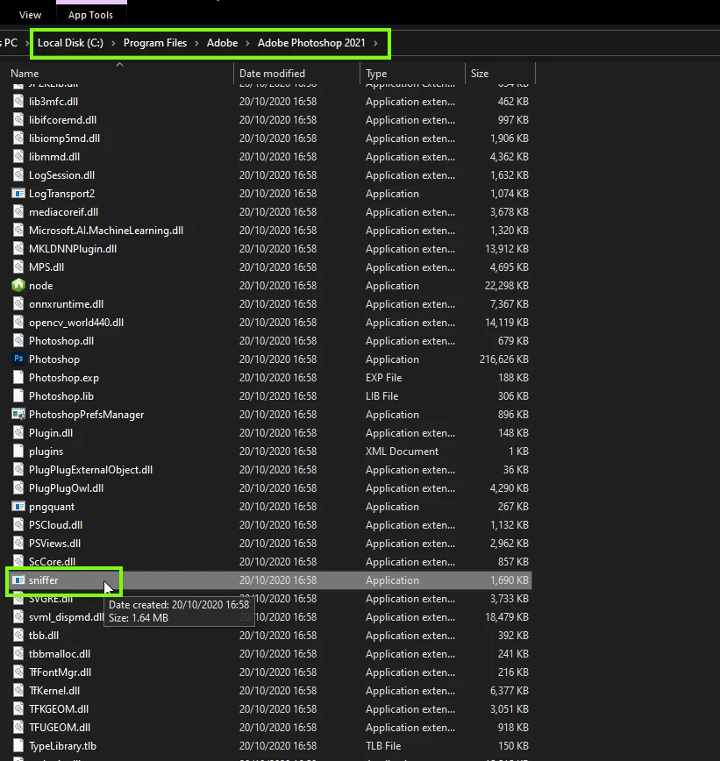Select TFUGEOM.dll file name
This screenshot has width=720, height=761.
60,728
